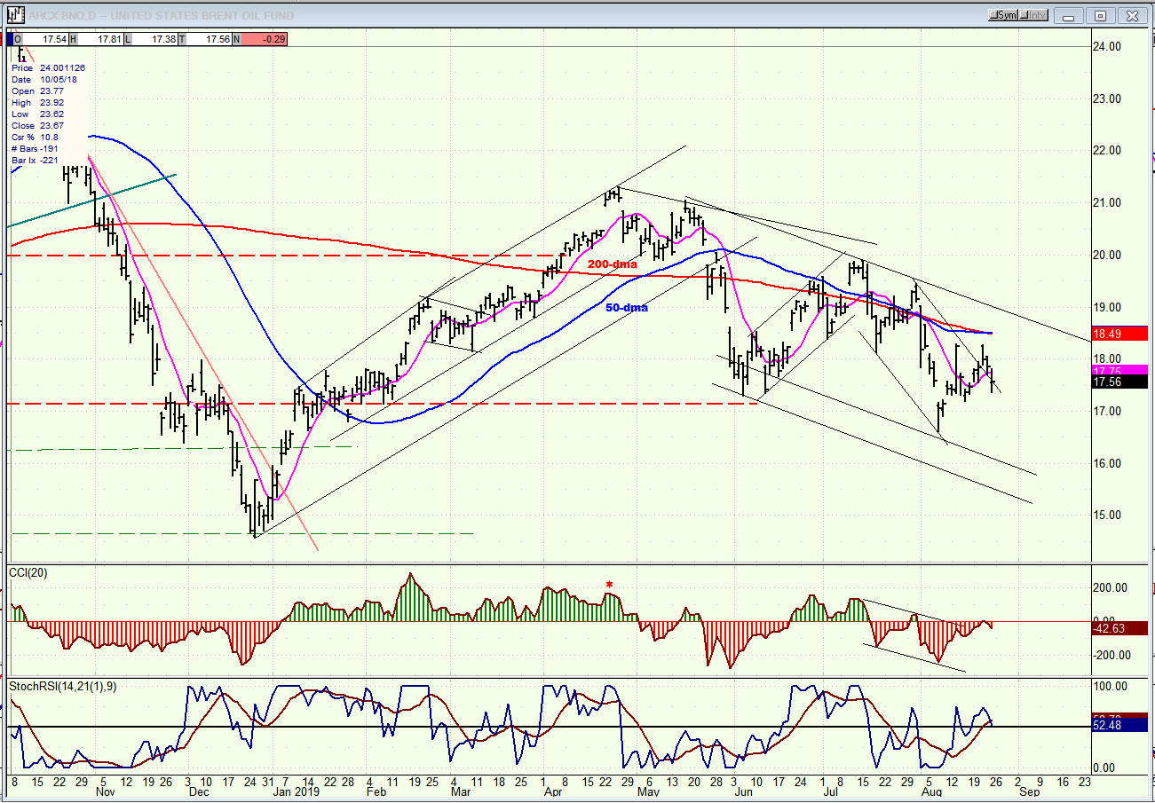Click the -200.00 label on the CCI scale
The width and height of the screenshot is (1155, 803).
pyautogui.click(x=1110, y=656)
